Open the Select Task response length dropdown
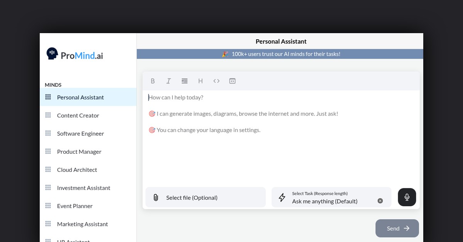This screenshot has width=463, height=242. (328, 198)
